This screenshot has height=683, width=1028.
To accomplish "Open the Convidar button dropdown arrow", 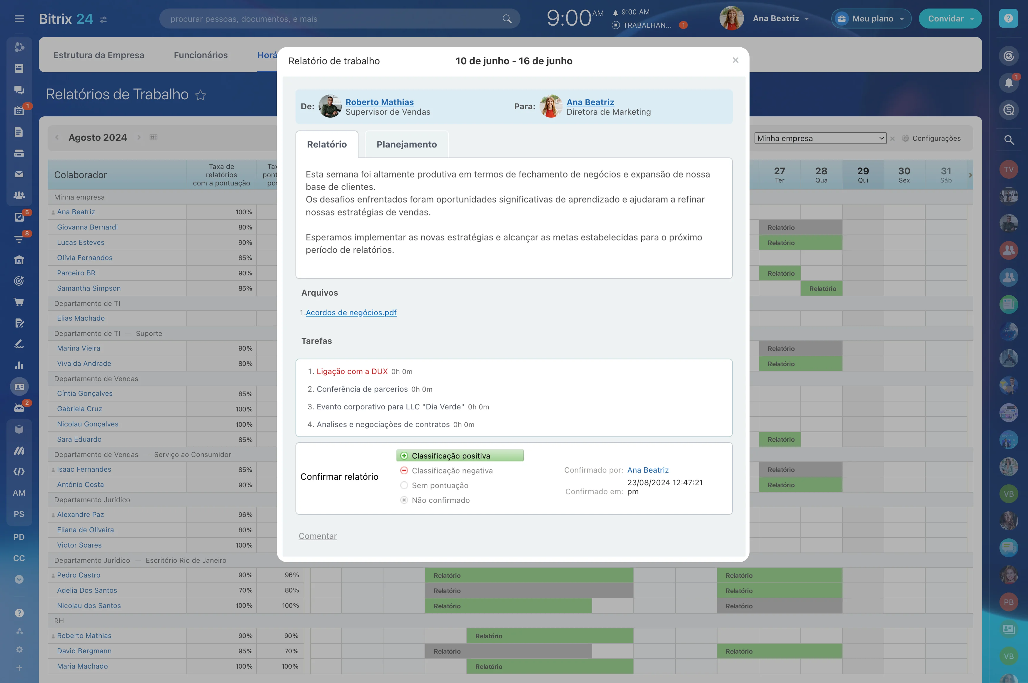I will coord(972,19).
